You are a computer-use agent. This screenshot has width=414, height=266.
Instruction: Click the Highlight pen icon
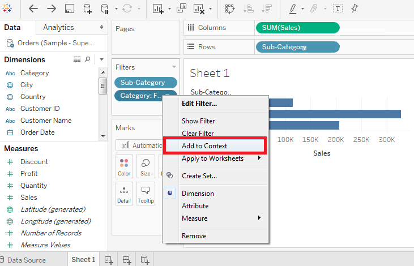(293, 8)
